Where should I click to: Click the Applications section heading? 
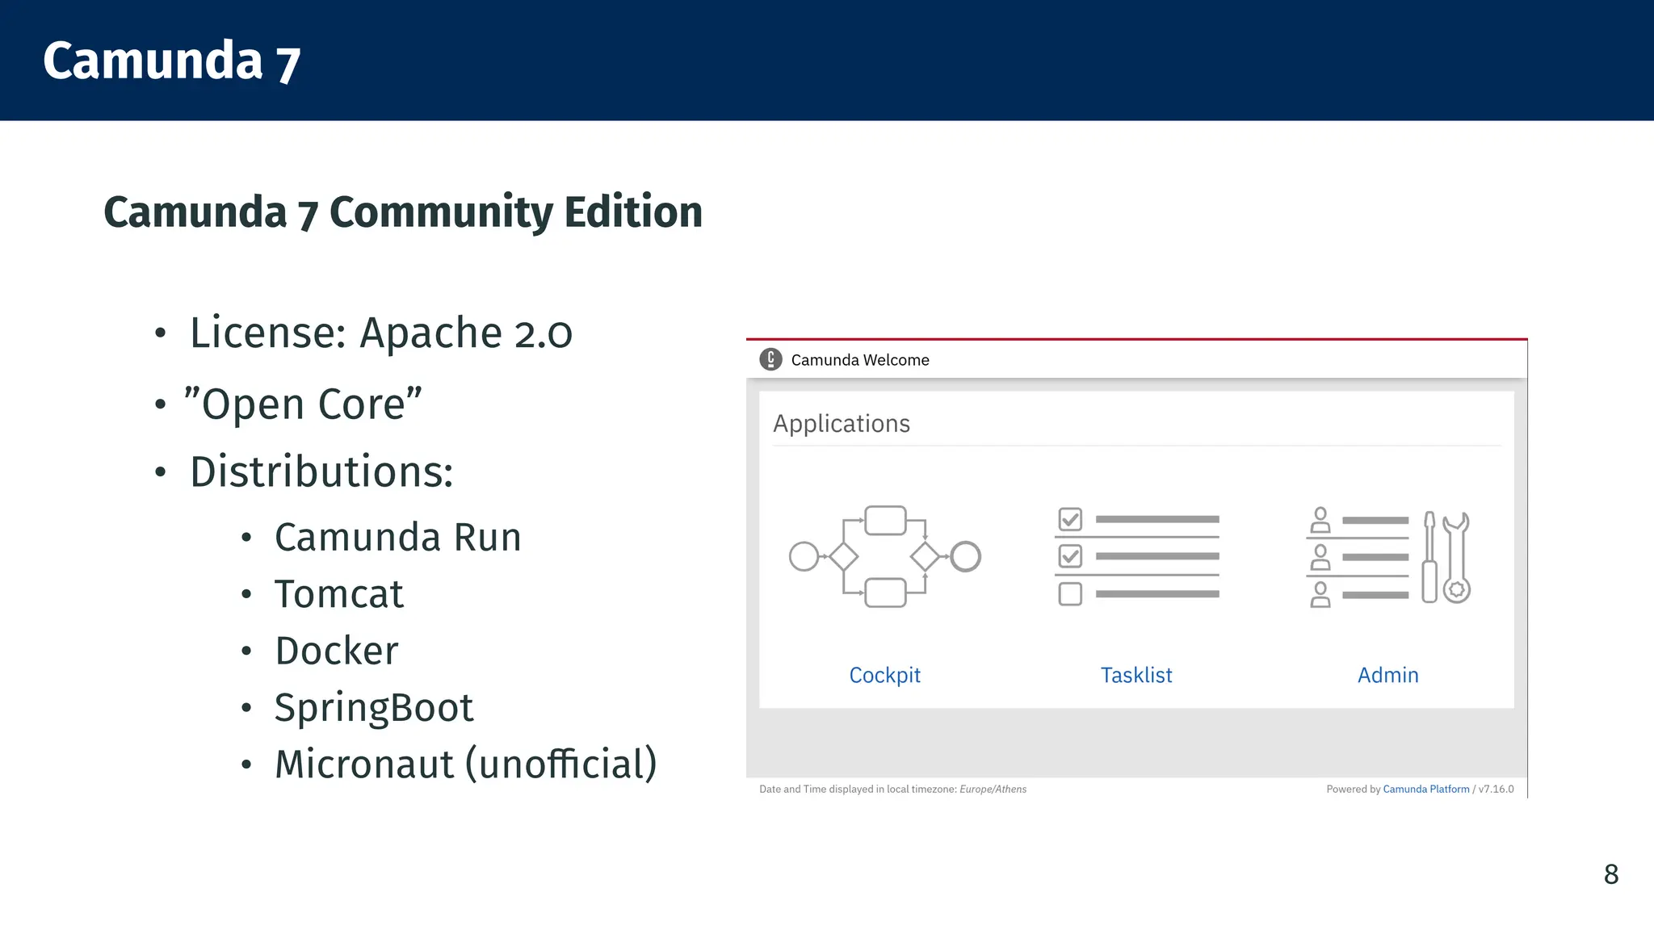pos(841,423)
